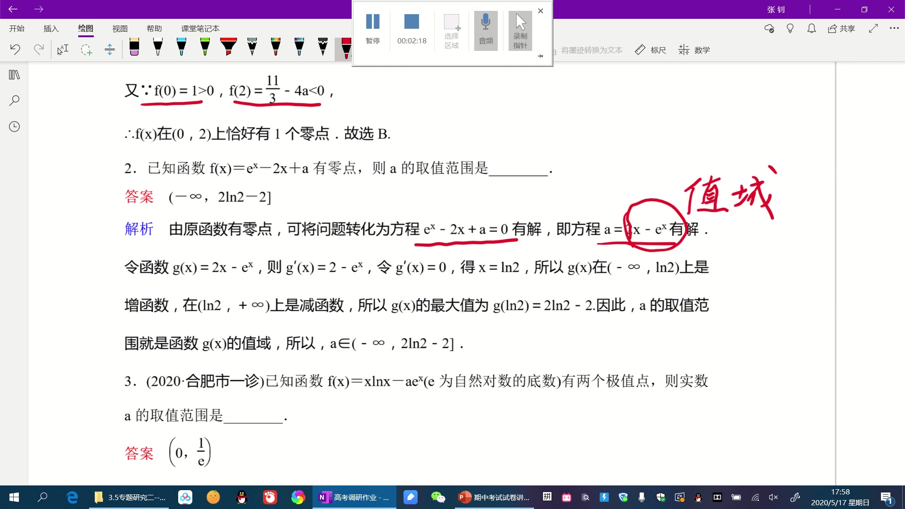This screenshot has width=905, height=509.
Task: Enable 录制指针 pointer recording
Action: coord(519,29)
